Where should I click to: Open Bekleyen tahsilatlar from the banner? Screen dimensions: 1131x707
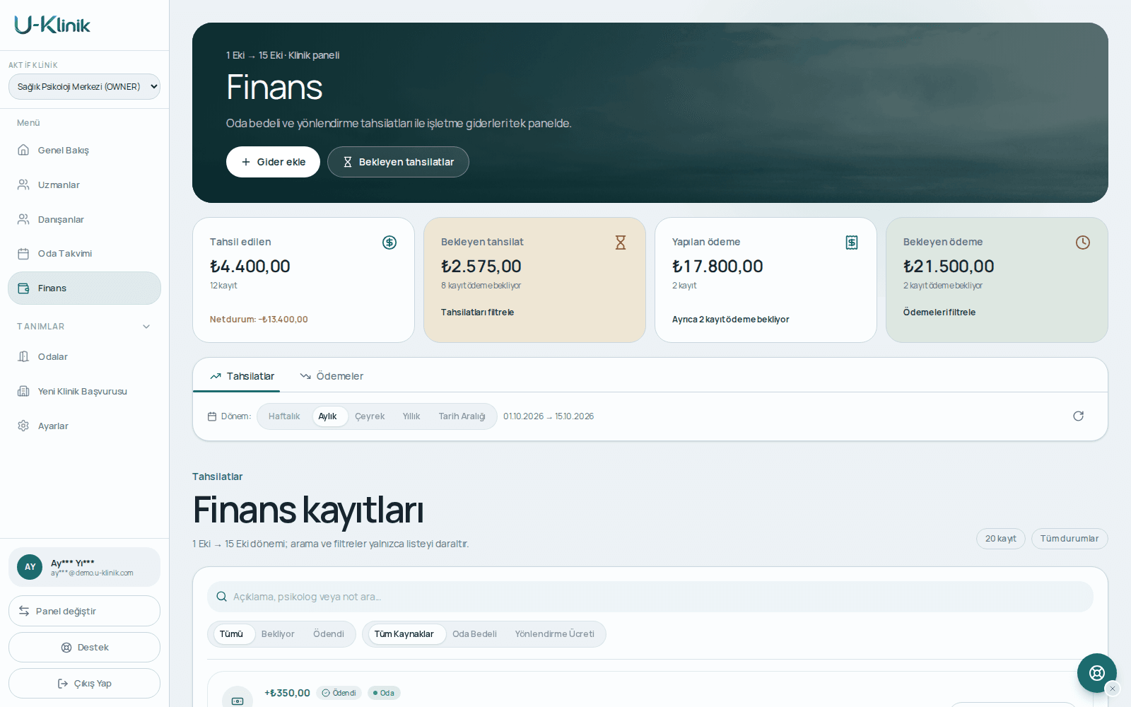(398, 162)
